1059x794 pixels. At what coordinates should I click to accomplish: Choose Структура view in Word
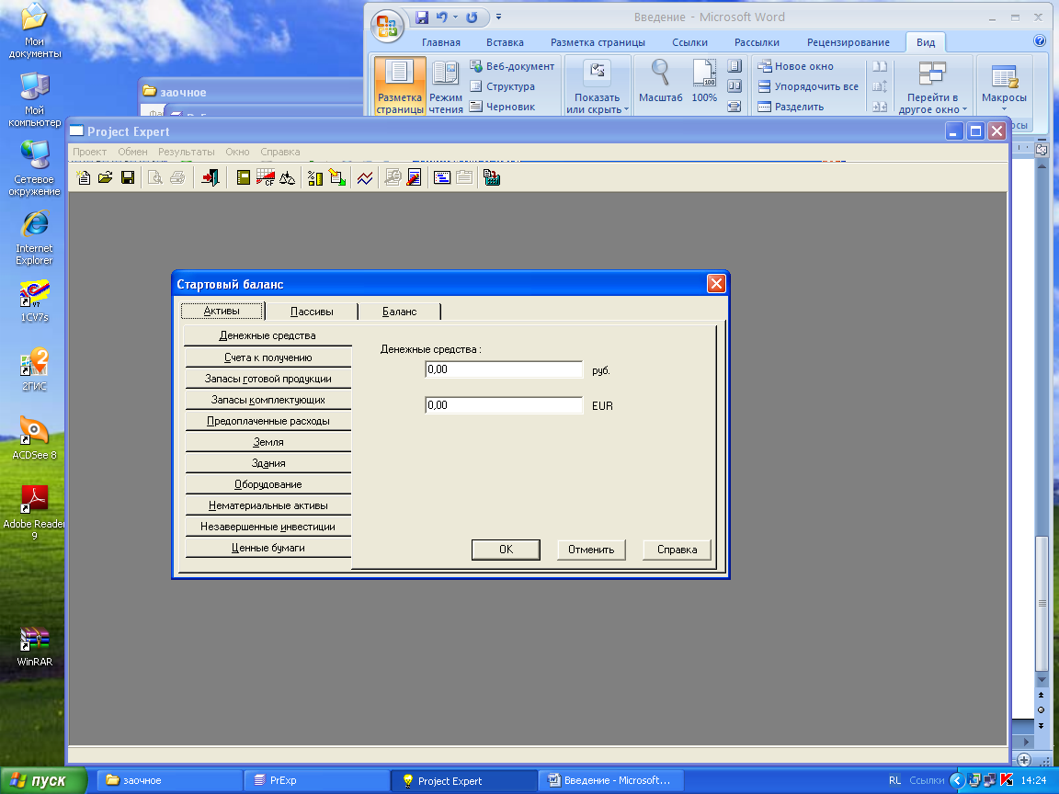click(503, 86)
